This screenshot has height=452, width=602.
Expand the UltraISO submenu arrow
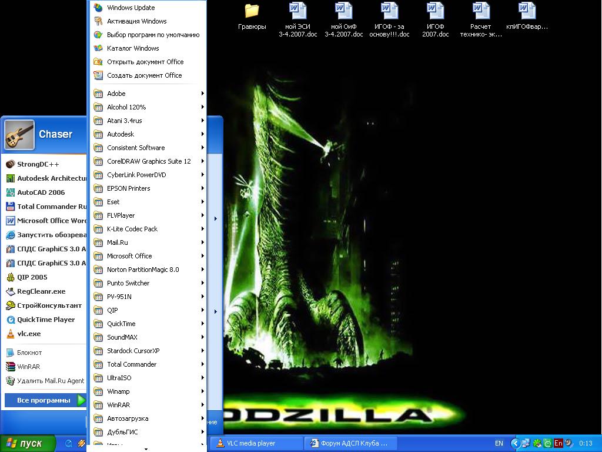[202, 378]
